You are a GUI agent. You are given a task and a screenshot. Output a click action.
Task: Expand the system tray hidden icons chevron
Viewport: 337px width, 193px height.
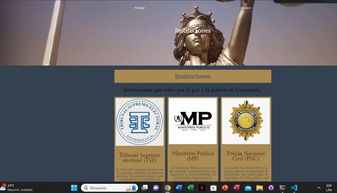pyautogui.click(x=319, y=188)
